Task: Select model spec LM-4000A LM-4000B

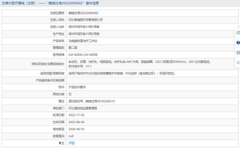Action: click(83, 55)
